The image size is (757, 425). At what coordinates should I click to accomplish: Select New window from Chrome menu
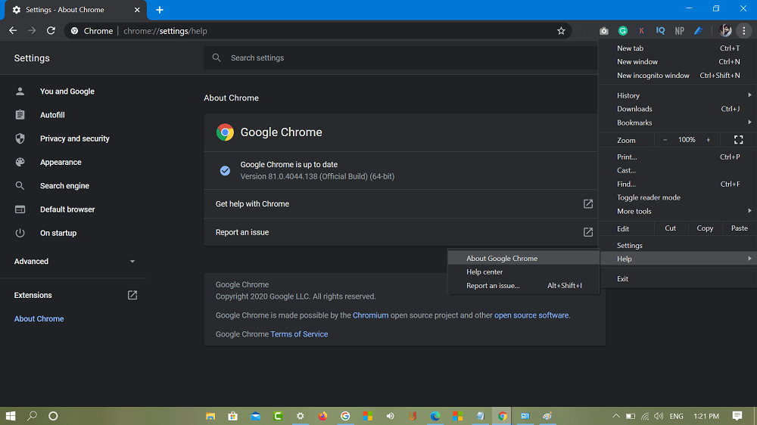(678, 62)
